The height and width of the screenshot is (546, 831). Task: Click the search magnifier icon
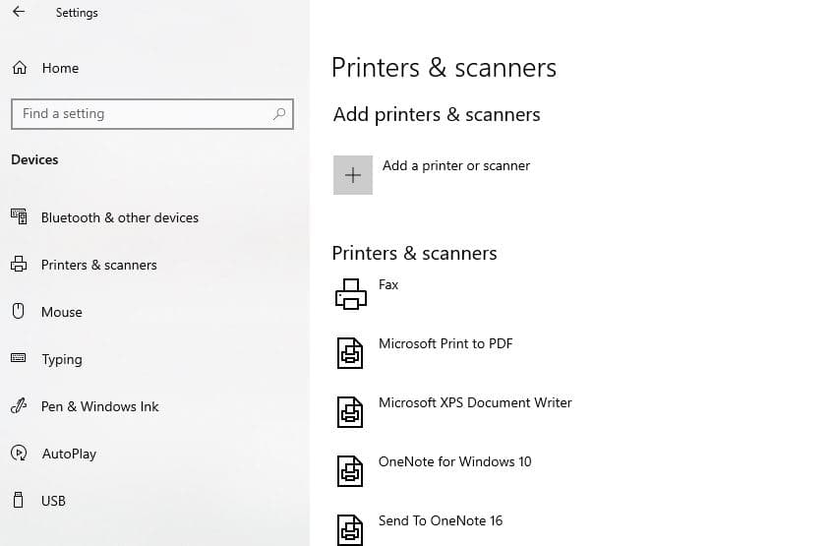pos(279,113)
